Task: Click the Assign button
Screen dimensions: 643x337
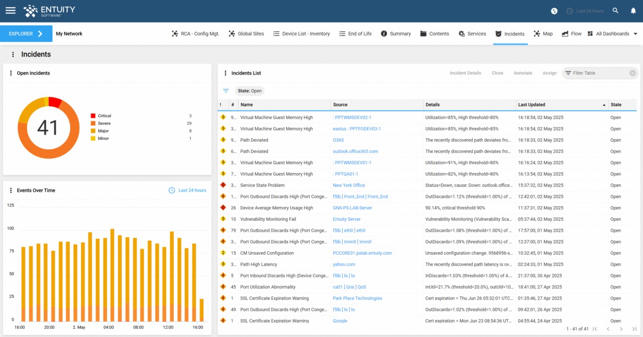Action: (x=549, y=73)
